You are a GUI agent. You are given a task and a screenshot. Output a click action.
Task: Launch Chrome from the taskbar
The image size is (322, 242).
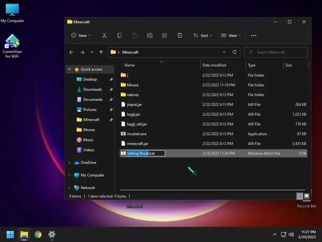click(38, 234)
